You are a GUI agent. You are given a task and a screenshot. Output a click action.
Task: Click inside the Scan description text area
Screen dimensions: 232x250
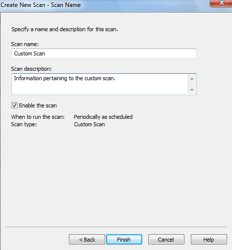(x=100, y=84)
